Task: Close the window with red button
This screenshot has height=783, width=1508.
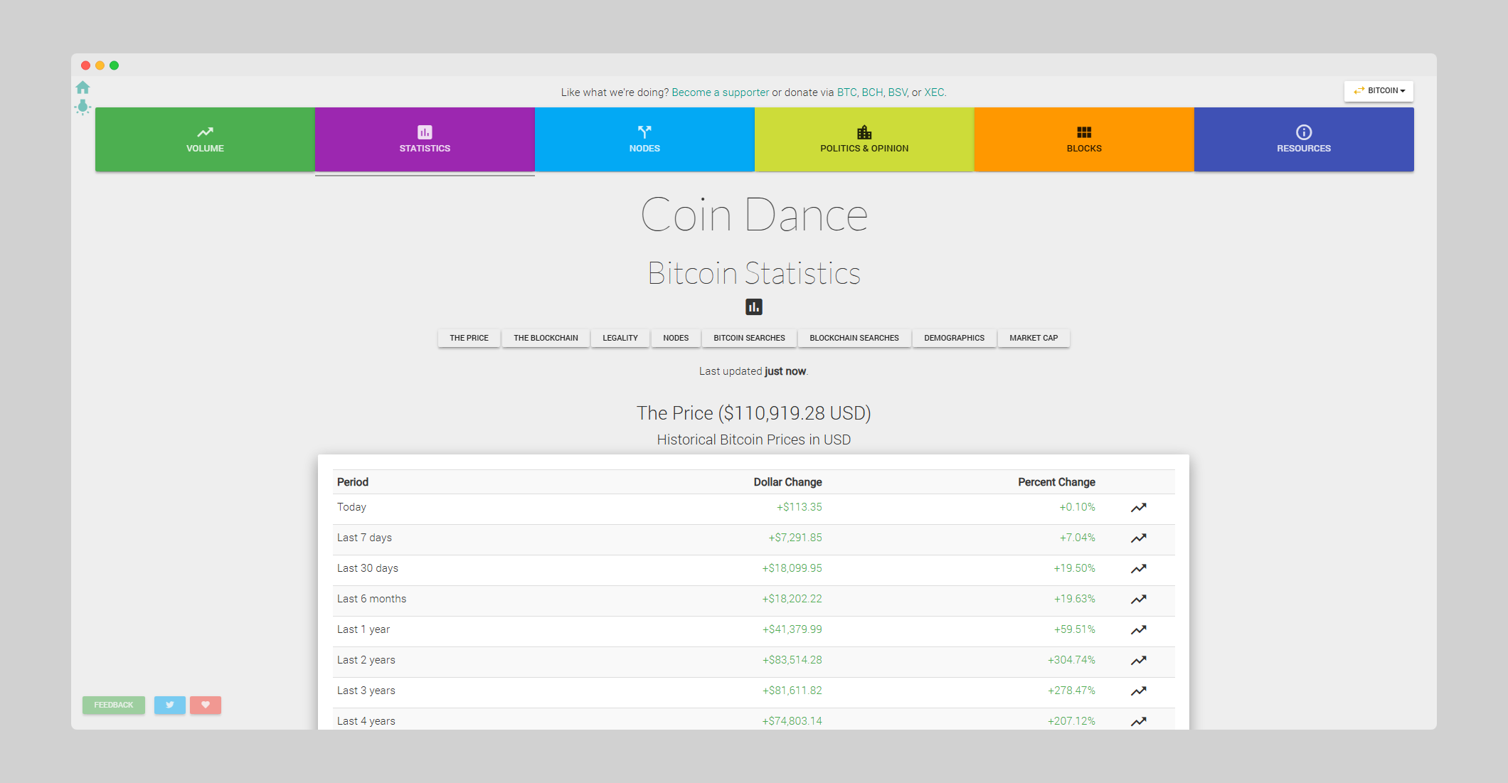Action: pos(85,65)
